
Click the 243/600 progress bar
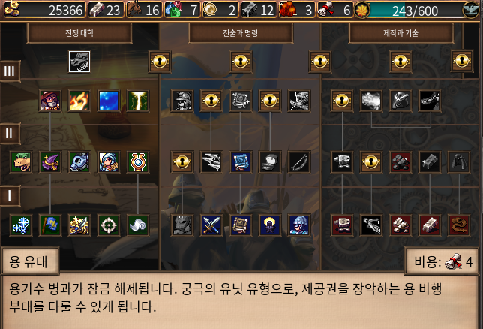coord(416,11)
